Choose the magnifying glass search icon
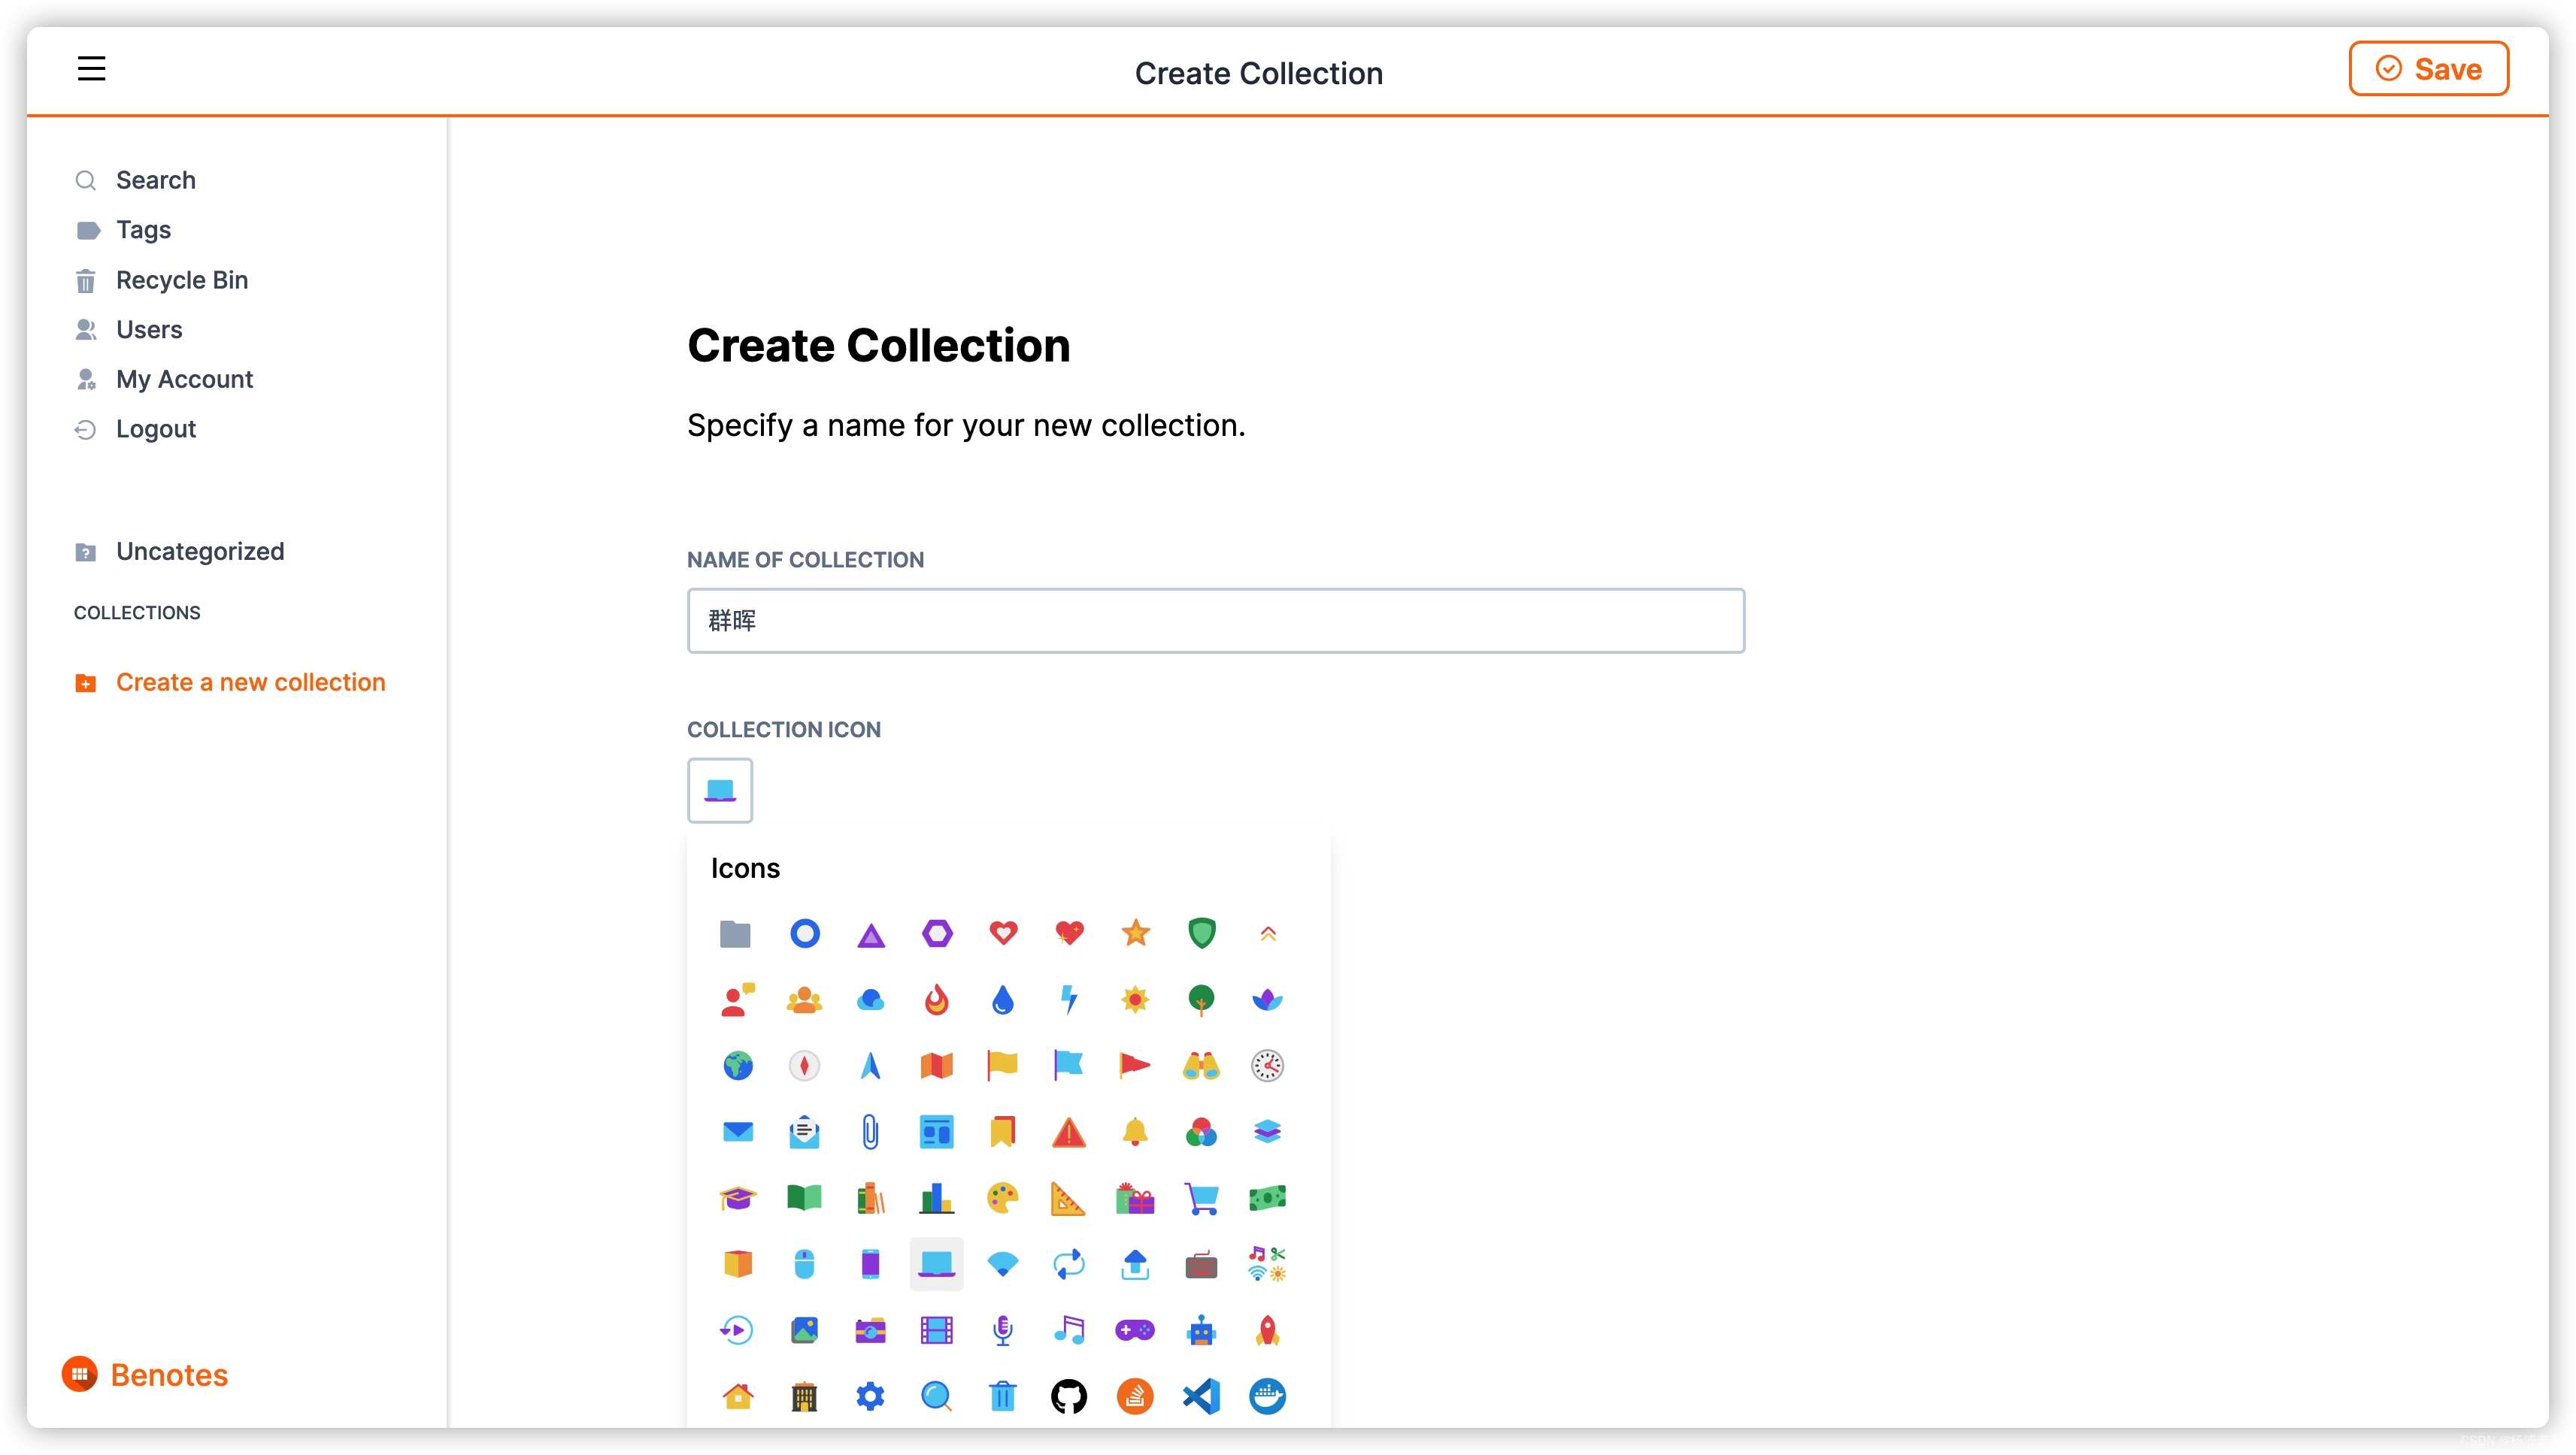Viewport: 2576px width, 1455px height. click(937, 1395)
